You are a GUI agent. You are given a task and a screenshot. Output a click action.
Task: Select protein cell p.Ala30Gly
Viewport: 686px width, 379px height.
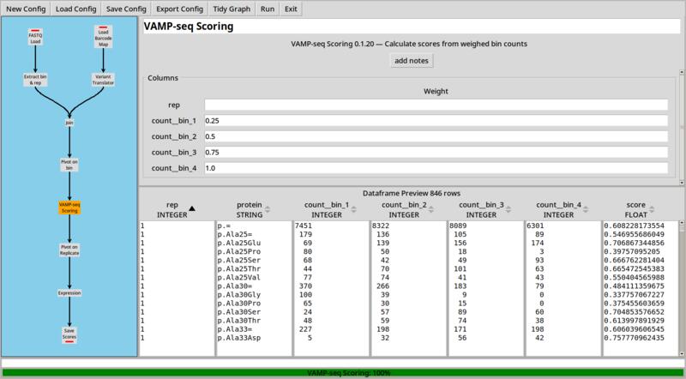tap(239, 294)
